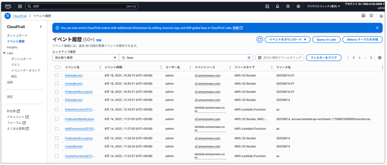Click the false lookup value field
Image resolution: width=387 pixels, height=165 pixels.
(185, 58)
